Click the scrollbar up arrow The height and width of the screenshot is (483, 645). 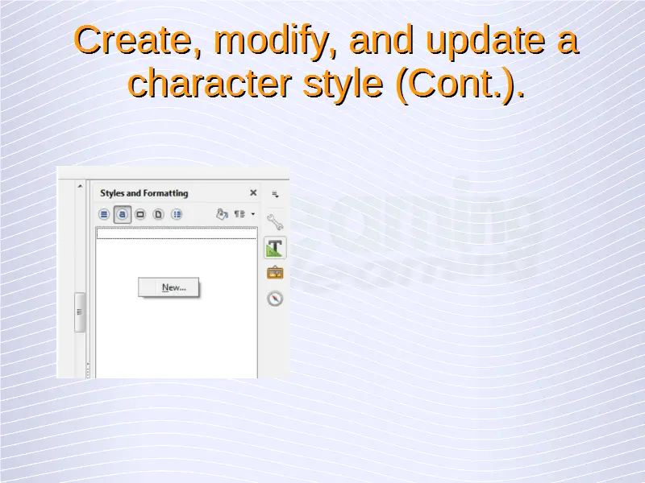tap(80, 186)
